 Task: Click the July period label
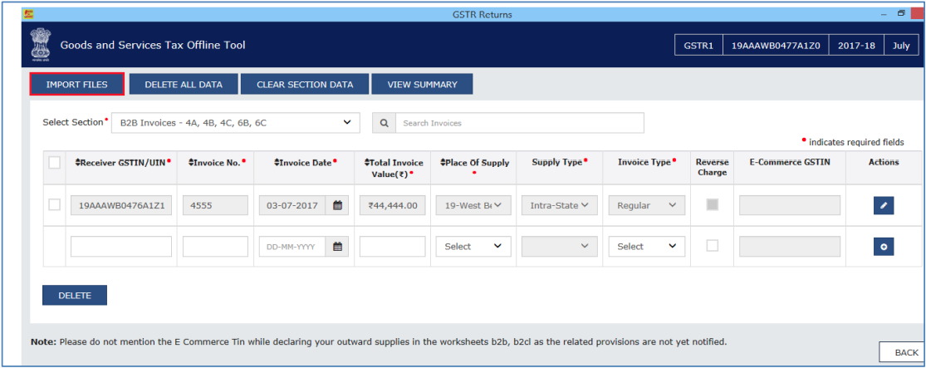click(901, 46)
